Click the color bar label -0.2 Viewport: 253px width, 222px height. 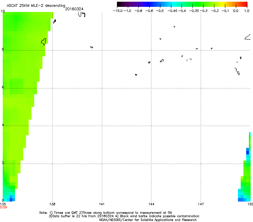(215, 11)
